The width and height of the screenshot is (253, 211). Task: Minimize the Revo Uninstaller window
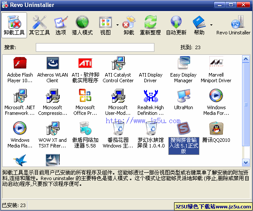[x=219, y=5]
